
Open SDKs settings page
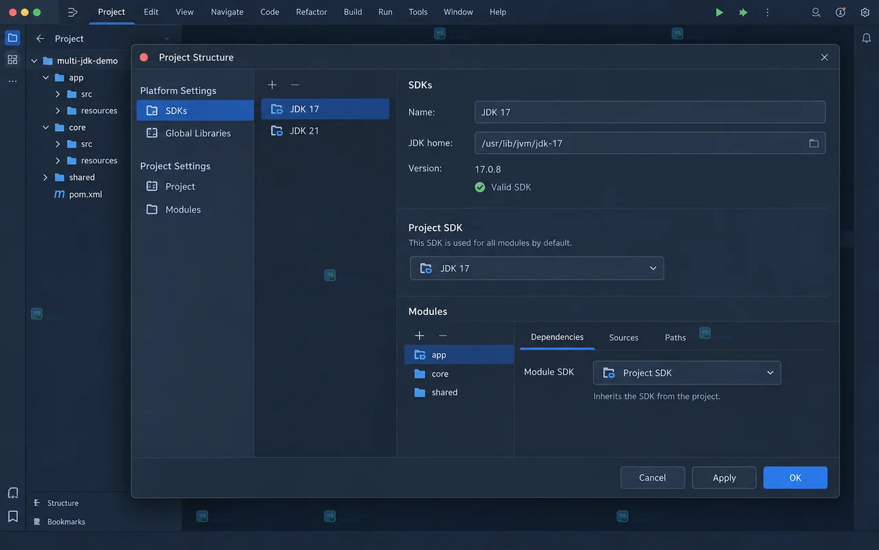195,111
